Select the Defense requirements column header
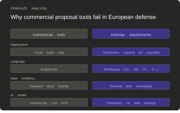 (131, 34)
